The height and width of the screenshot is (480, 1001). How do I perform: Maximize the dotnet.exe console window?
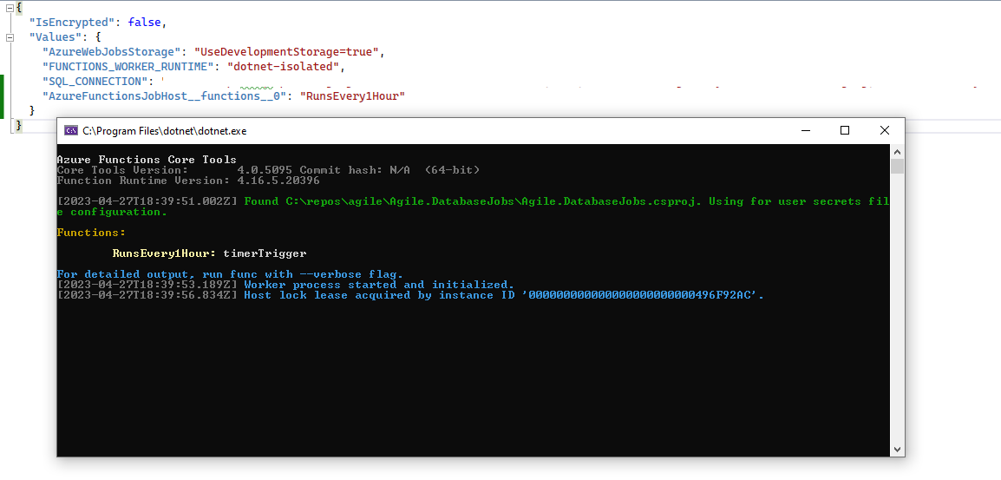click(845, 130)
